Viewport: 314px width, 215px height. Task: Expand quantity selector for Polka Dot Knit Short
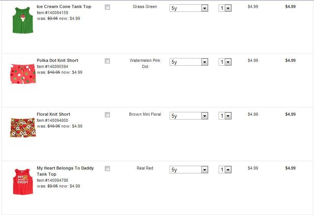pos(225,62)
